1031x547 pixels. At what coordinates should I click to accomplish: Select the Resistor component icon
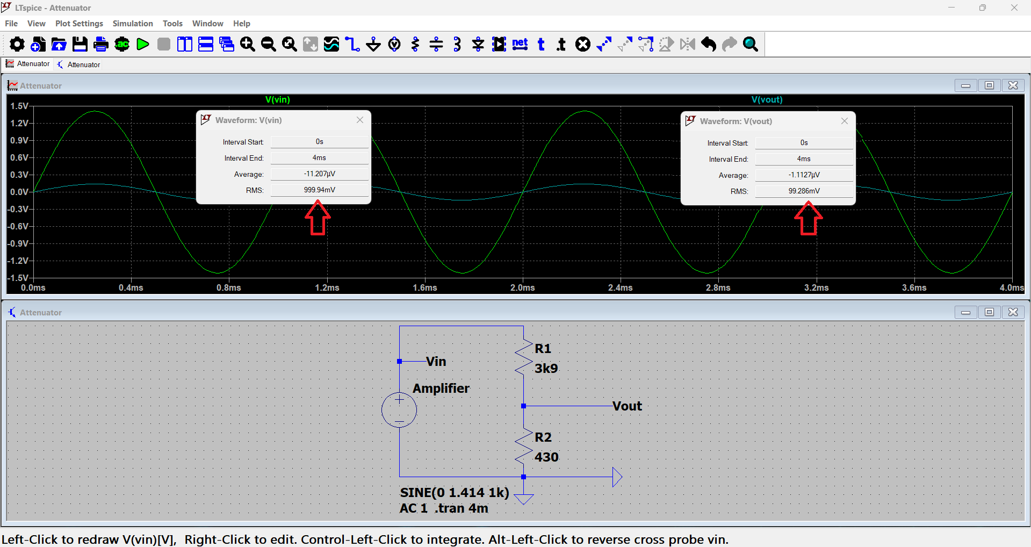tap(415, 44)
